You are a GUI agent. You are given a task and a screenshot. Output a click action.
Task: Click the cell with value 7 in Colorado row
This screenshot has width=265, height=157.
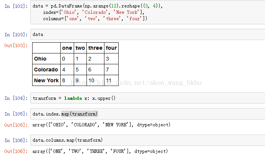pos(111,70)
